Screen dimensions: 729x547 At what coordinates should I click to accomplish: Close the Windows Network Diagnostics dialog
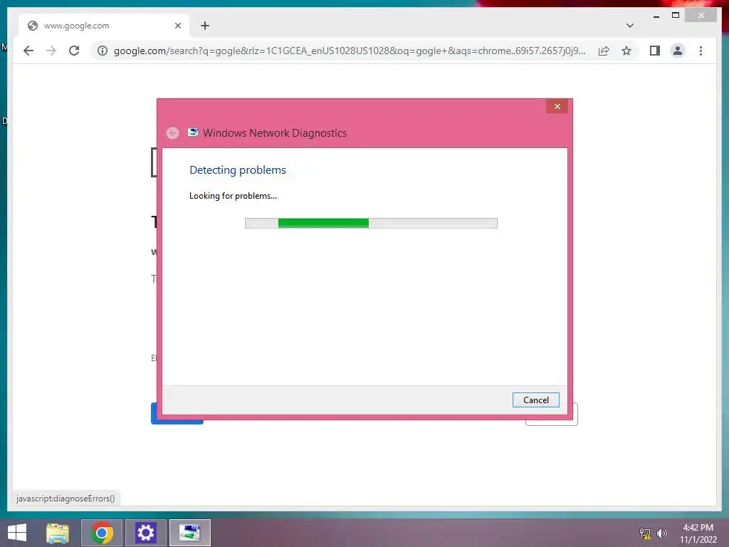[x=557, y=107]
